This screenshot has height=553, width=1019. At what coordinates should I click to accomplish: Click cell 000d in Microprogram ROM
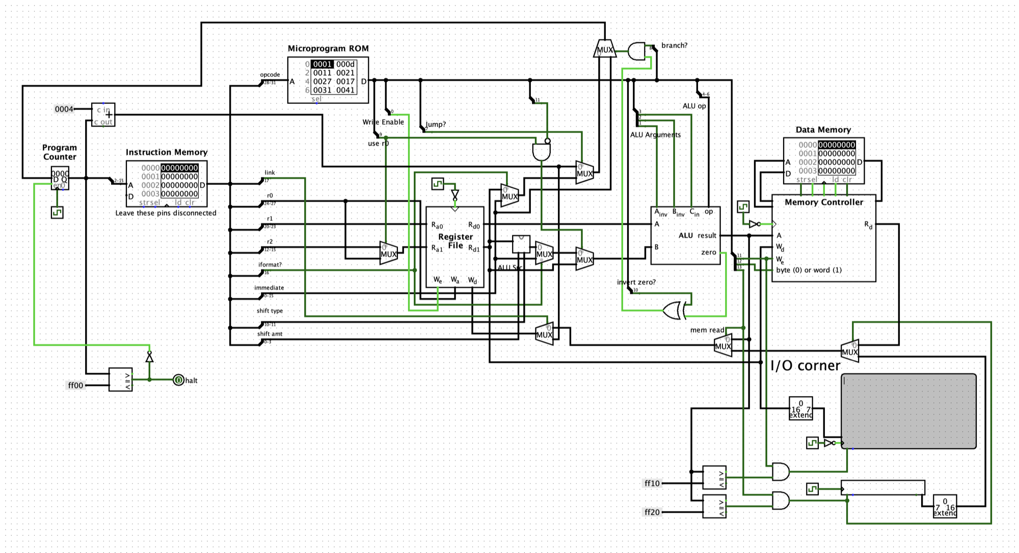click(x=345, y=64)
